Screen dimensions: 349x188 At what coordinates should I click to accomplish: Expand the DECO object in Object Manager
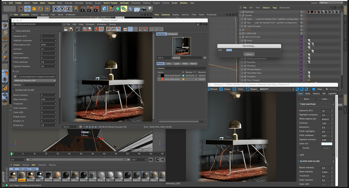tap(240, 29)
